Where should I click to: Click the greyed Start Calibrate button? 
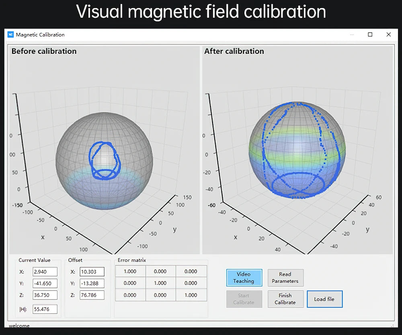point(244,299)
